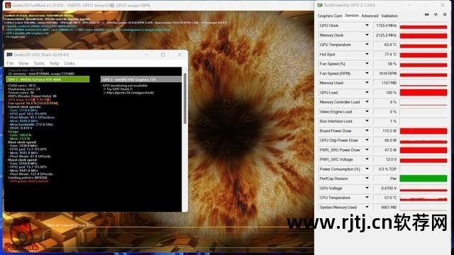Screen dimensions: 454x255
Task: Open the GPU-Z hamburger menu icon
Action: tap(445, 14)
